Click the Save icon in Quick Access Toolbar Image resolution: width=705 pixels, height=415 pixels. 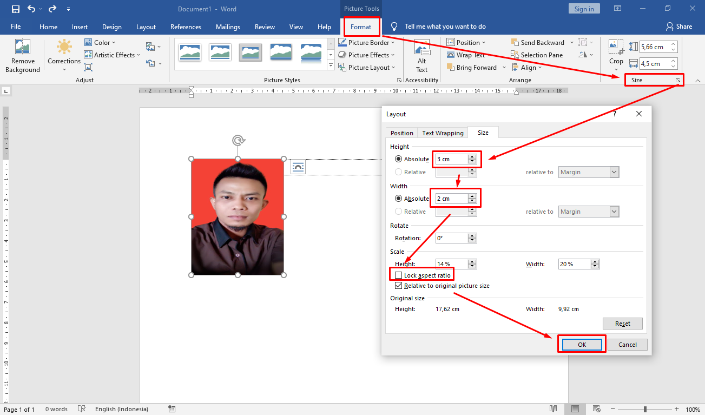click(x=15, y=9)
